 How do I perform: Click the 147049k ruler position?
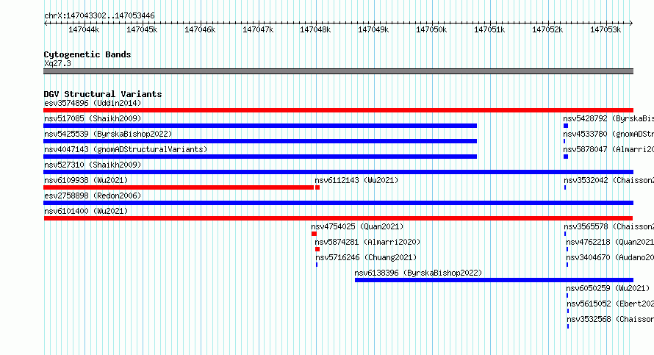coord(373,29)
